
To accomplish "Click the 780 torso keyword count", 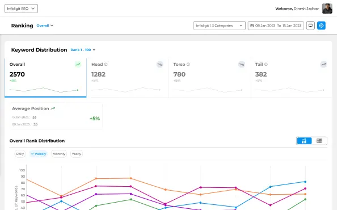I will coord(179,74).
